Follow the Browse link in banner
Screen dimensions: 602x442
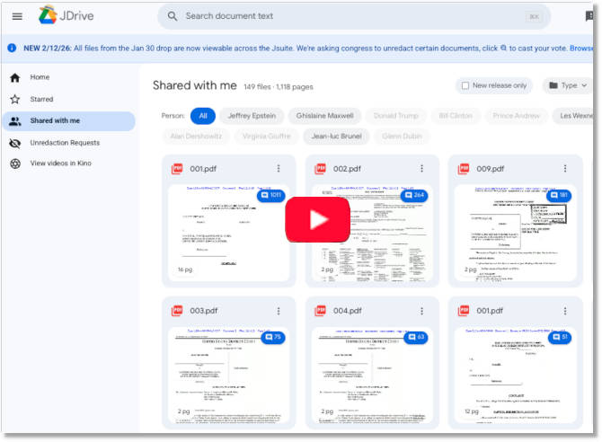(x=581, y=49)
